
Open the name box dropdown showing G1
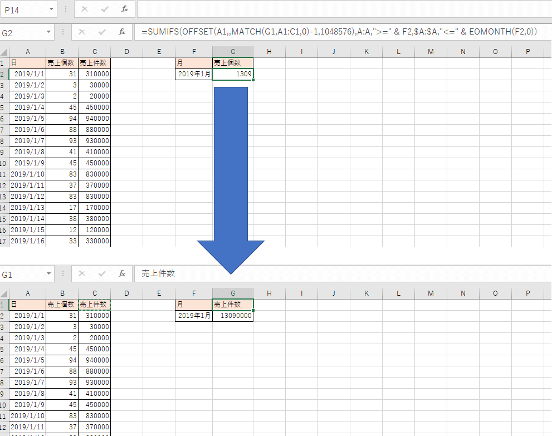tap(49, 274)
